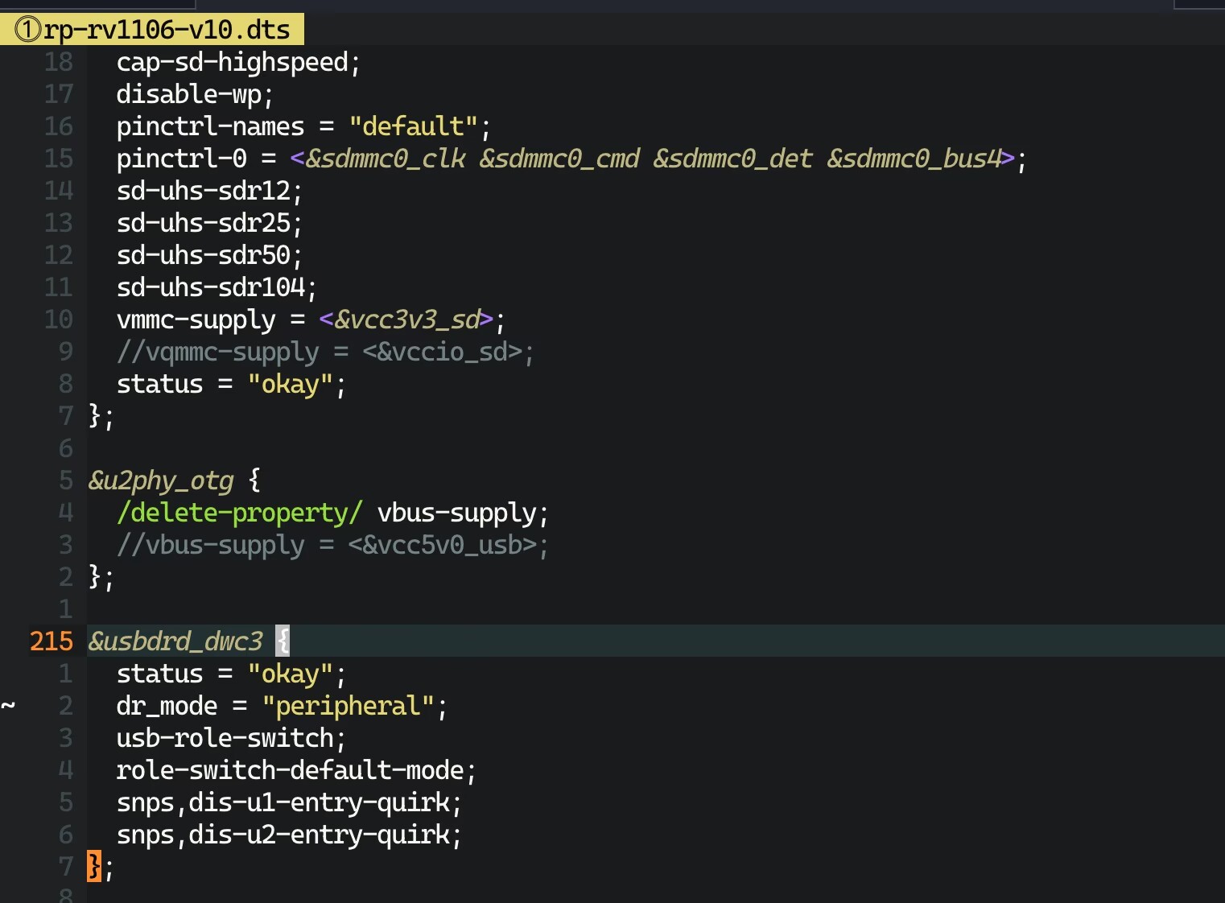
Task: Select the rp-rv1106-v10.dts buffer tab
Action: click(166, 30)
